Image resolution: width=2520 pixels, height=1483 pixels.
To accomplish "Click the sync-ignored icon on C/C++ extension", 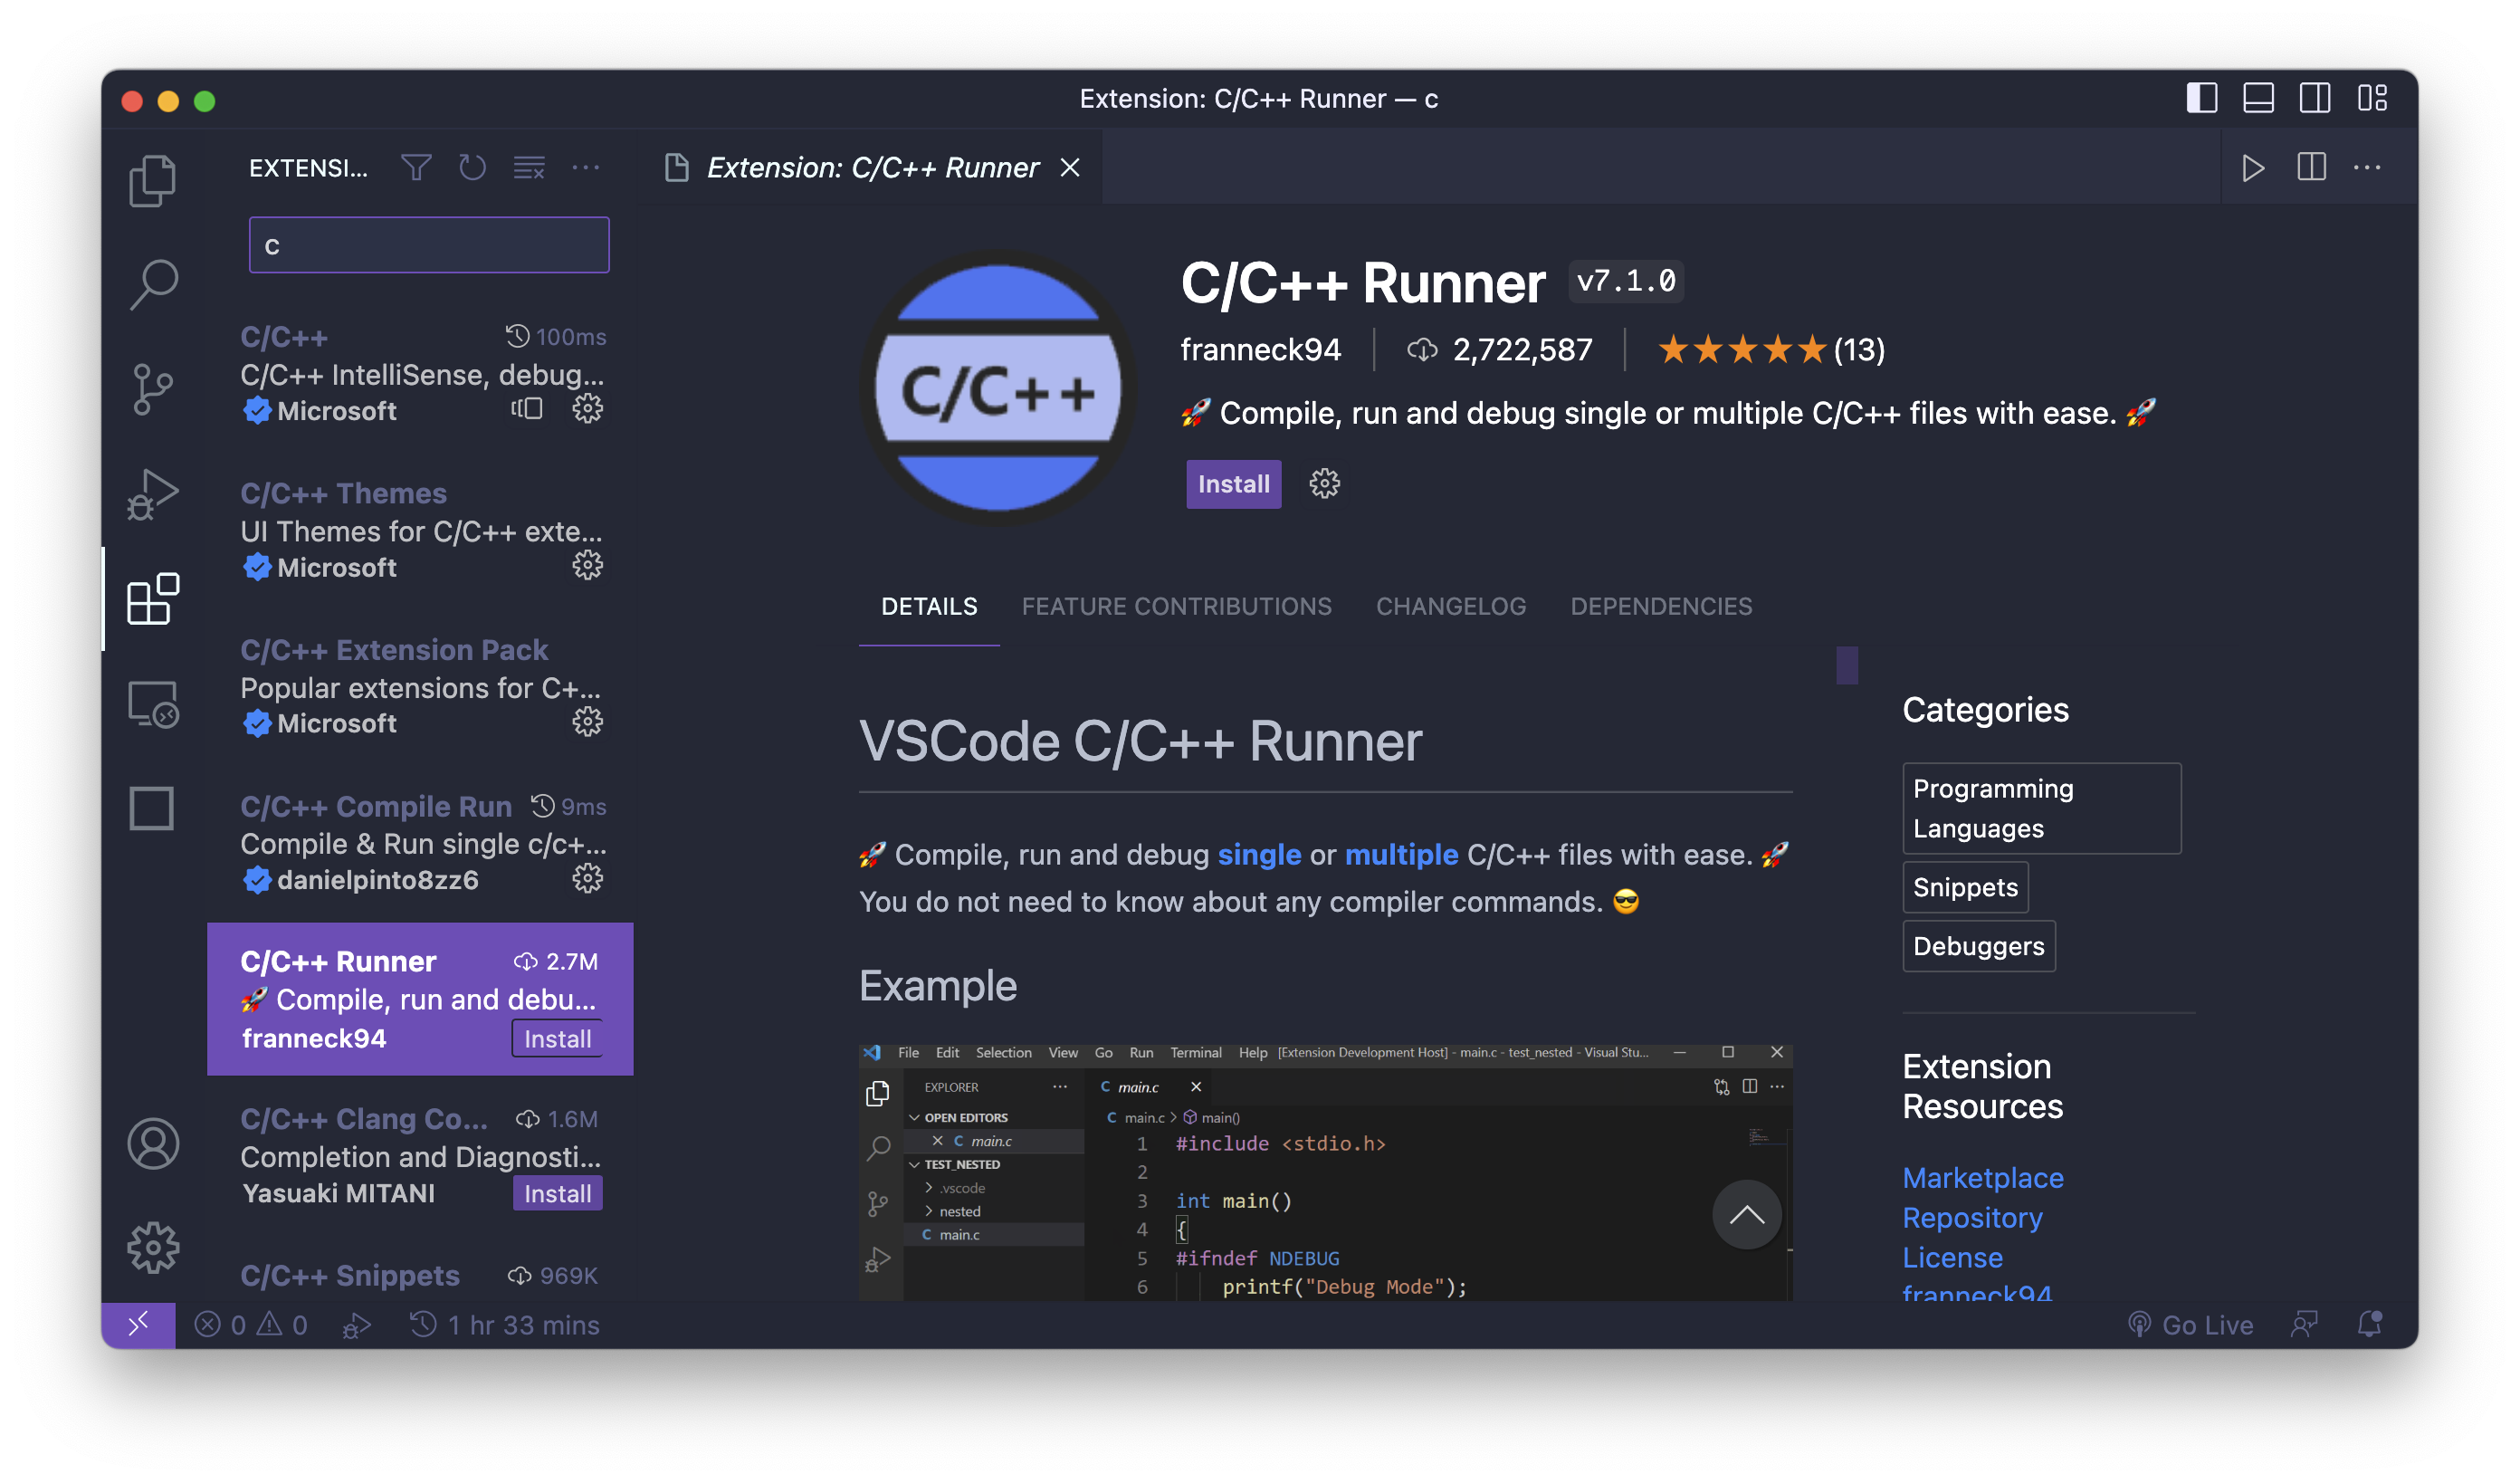I will click(527, 409).
